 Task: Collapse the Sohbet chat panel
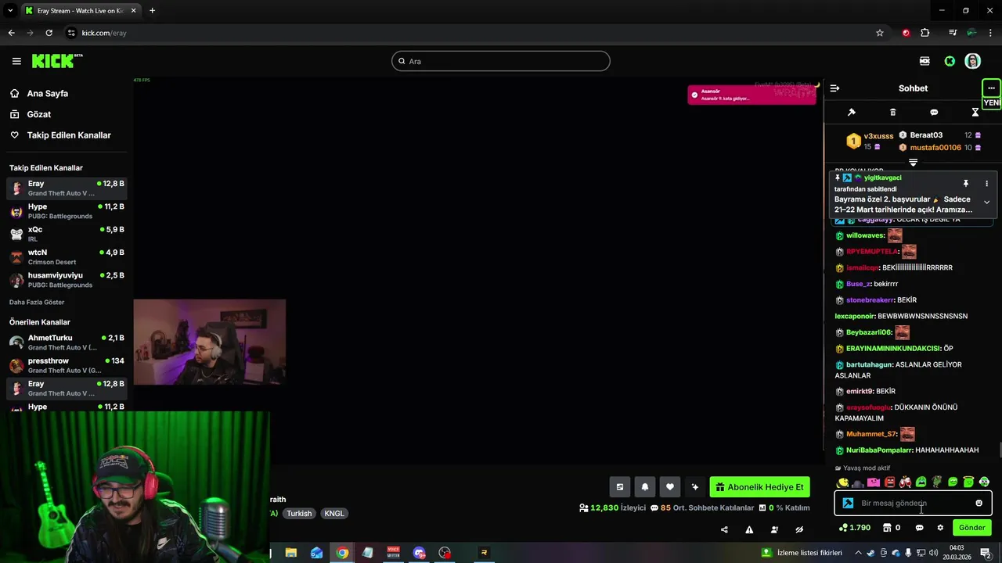tap(834, 88)
